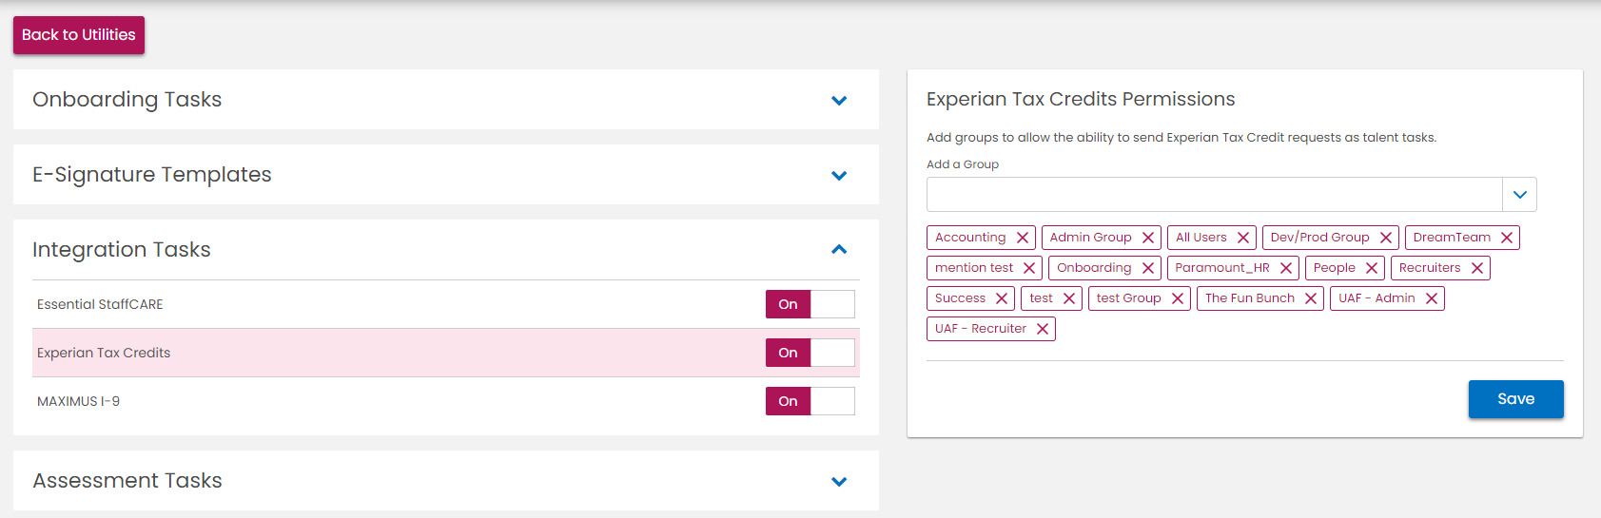Delete The Fun Bunch group chip
This screenshot has width=1601, height=518.
(x=1311, y=298)
